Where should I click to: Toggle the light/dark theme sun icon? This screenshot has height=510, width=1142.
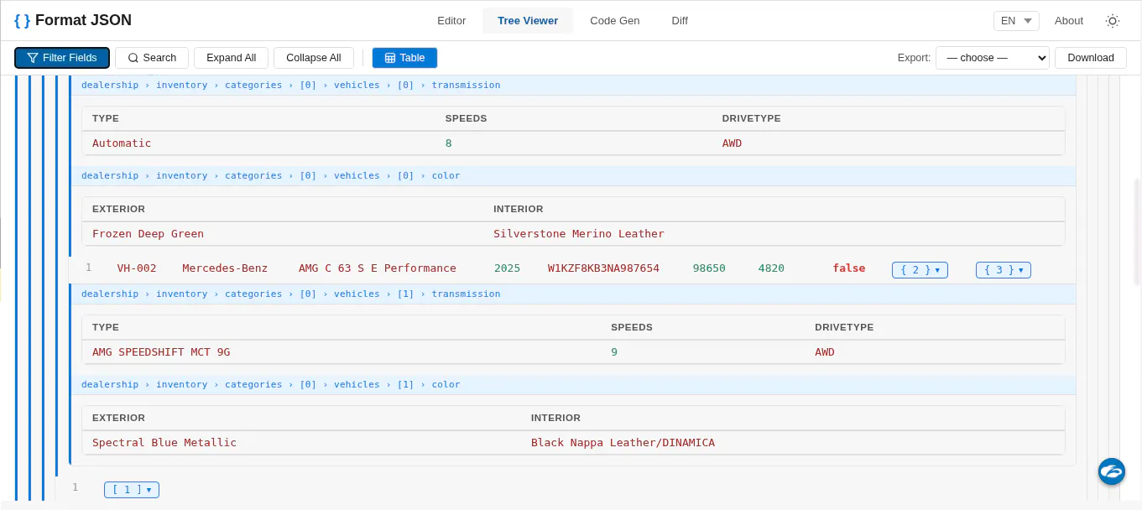1113,21
